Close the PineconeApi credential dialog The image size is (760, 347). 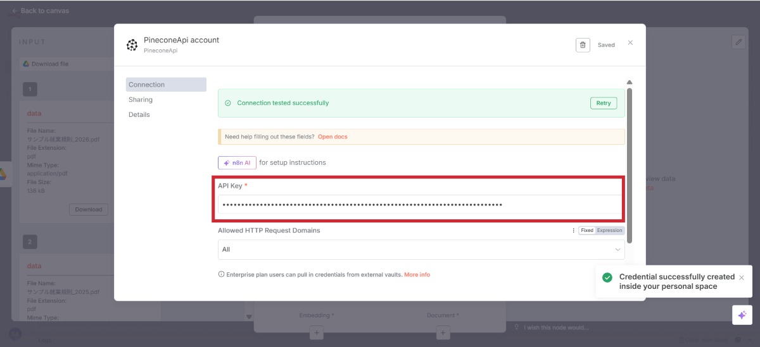click(630, 43)
